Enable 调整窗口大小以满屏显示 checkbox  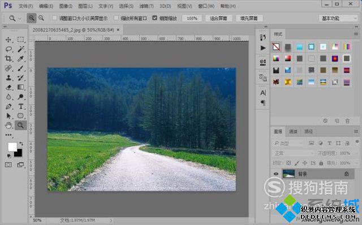point(54,18)
